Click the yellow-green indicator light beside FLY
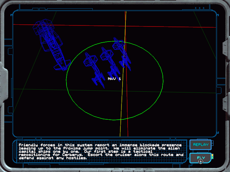This screenshot has height=172, width=230. pos(212,156)
